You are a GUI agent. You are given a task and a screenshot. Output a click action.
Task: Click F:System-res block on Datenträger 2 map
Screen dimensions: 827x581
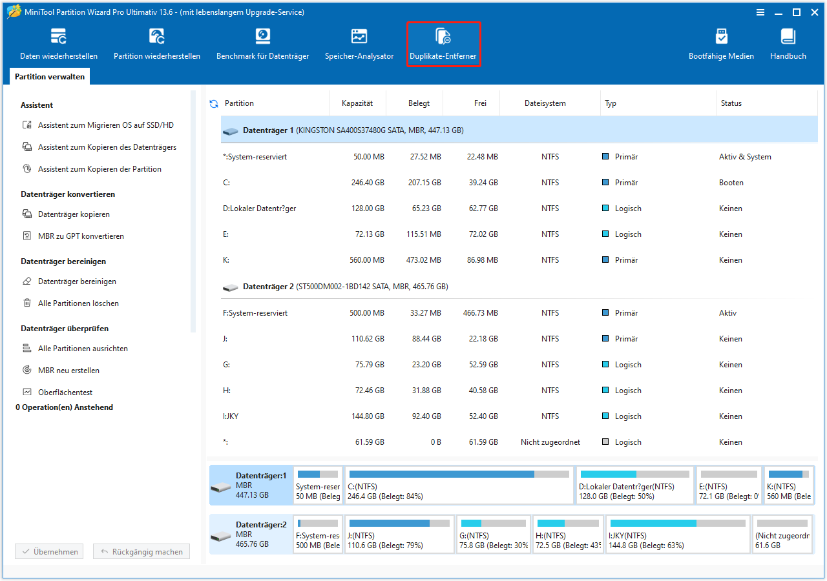(x=318, y=534)
